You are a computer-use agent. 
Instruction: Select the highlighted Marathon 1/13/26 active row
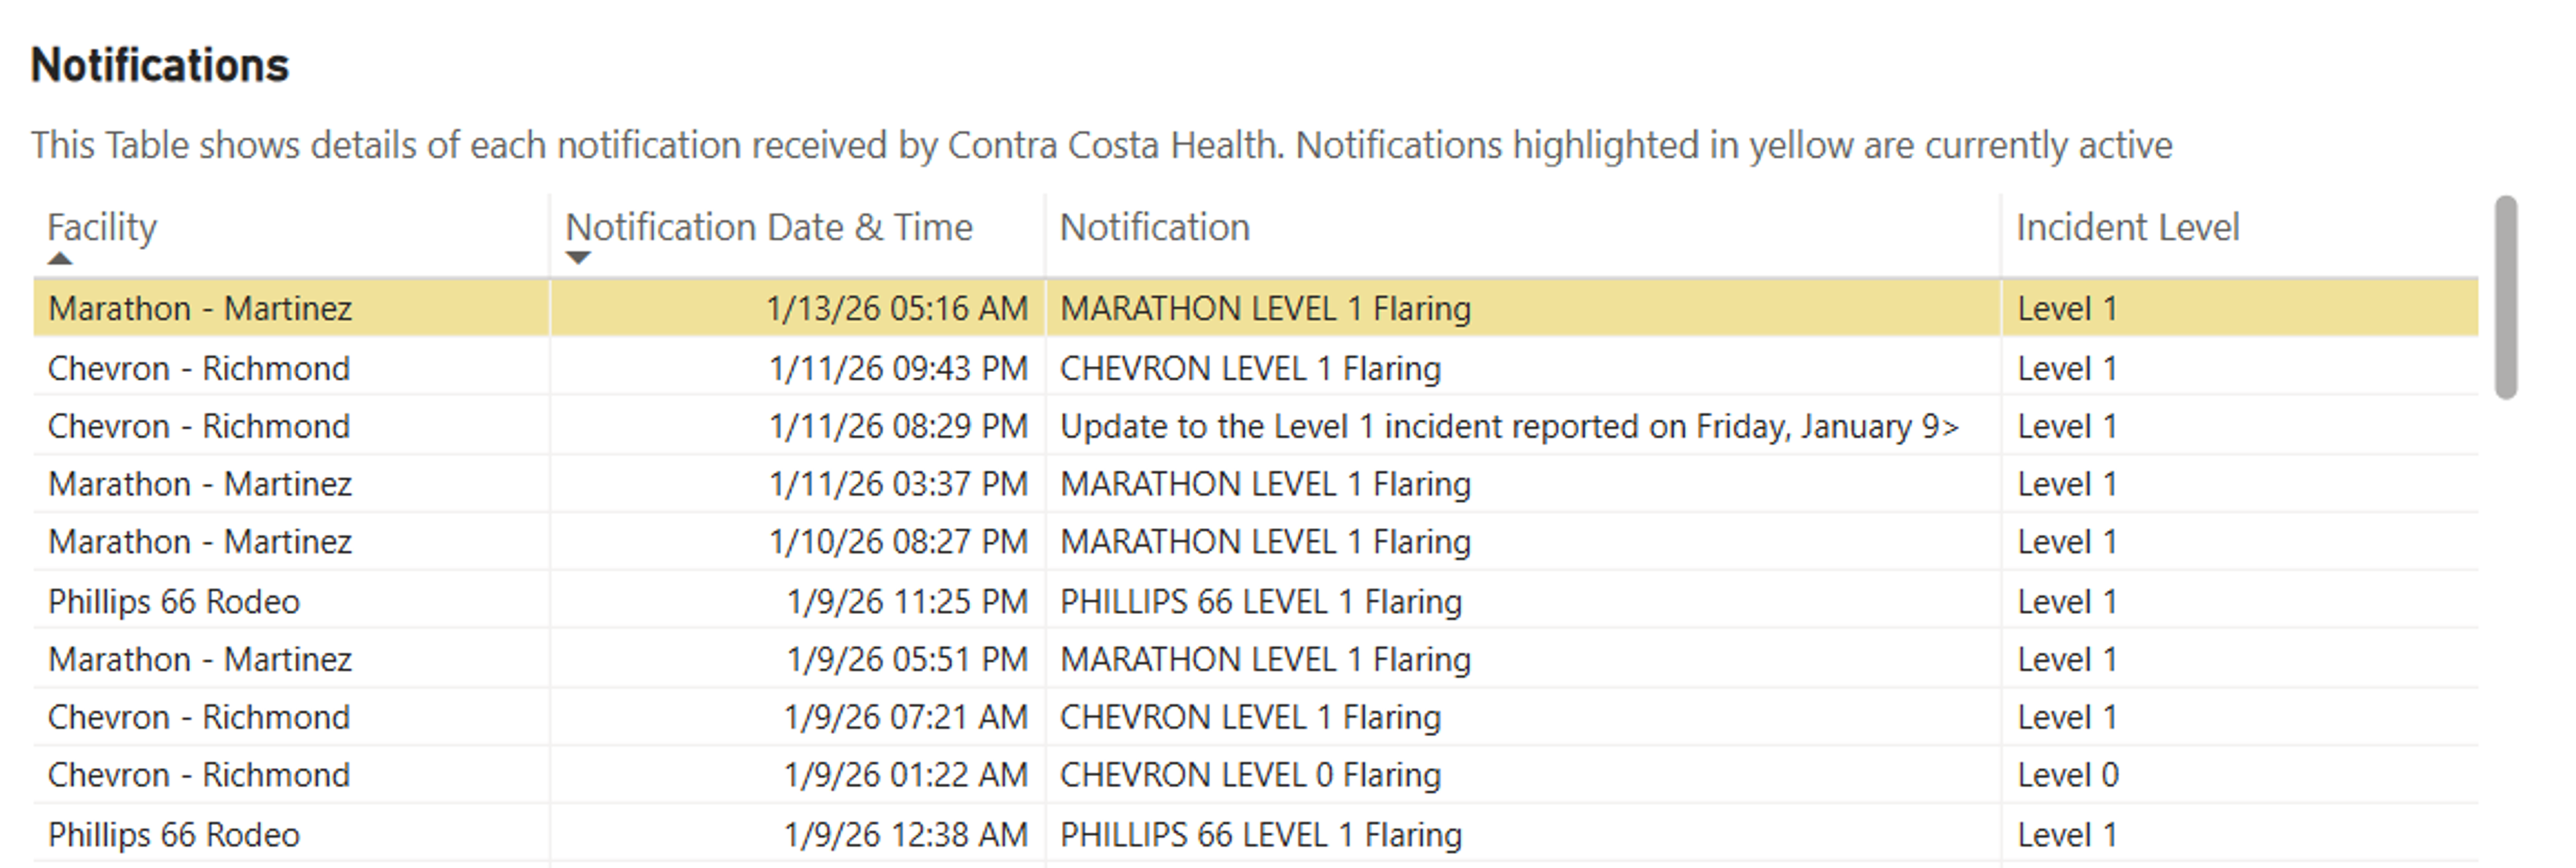click(200, 308)
